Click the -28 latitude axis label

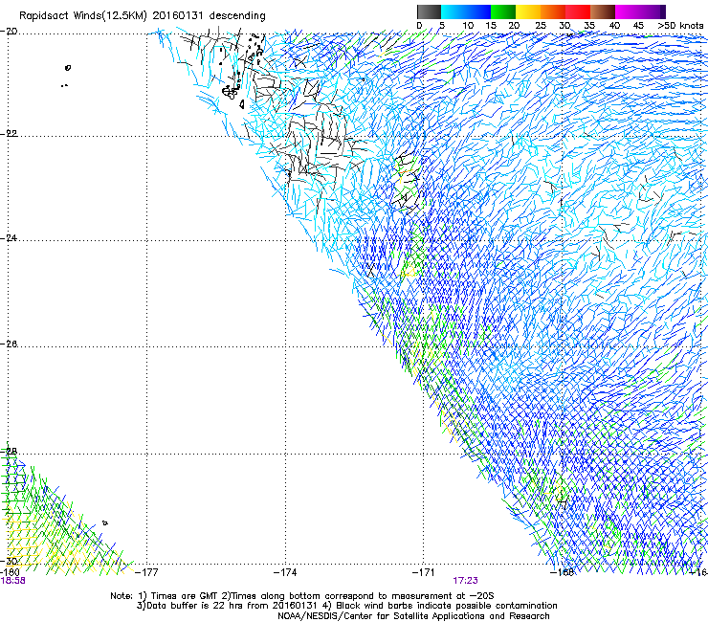[9, 452]
